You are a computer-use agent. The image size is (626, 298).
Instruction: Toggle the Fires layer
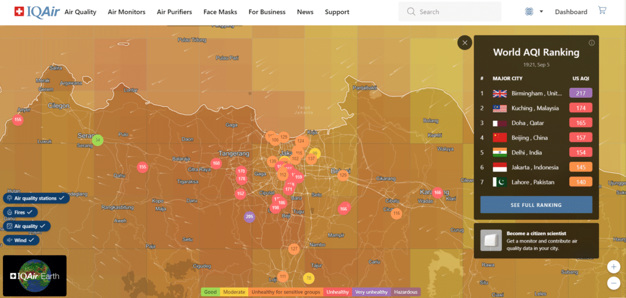coord(20,213)
